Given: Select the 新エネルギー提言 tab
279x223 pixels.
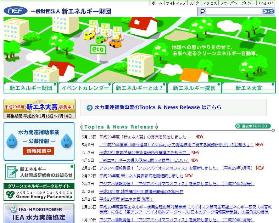Looking at the screenshot, I should (194, 88).
